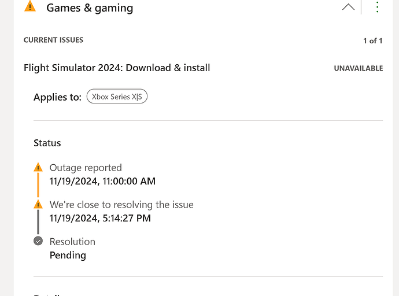Screen dimensions: 399x296
Task: Click the Status section heading
Action: click(x=47, y=143)
